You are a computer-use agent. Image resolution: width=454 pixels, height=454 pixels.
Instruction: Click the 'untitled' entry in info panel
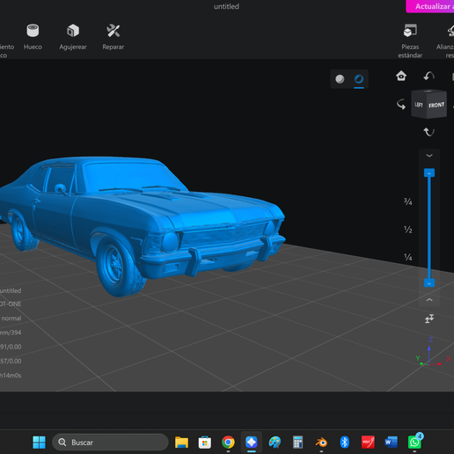tap(11, 290)
